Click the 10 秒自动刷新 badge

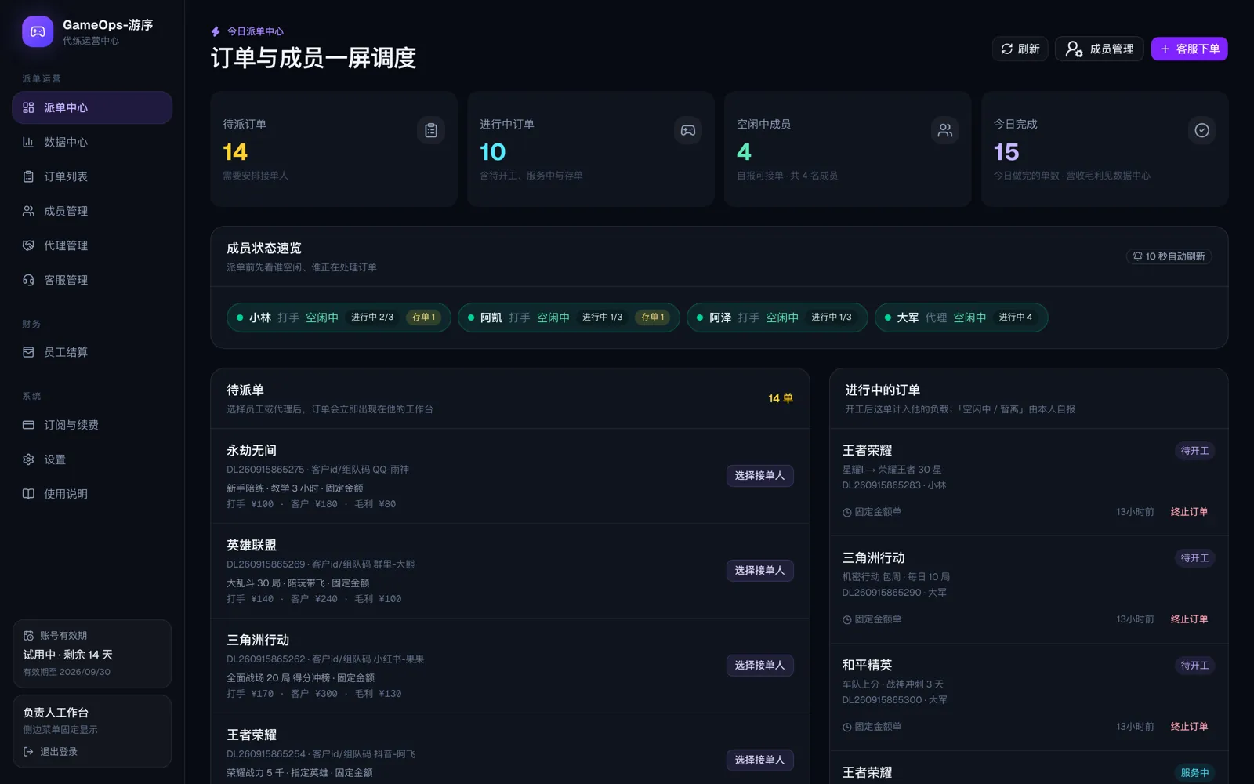(x=1169, y=256)
